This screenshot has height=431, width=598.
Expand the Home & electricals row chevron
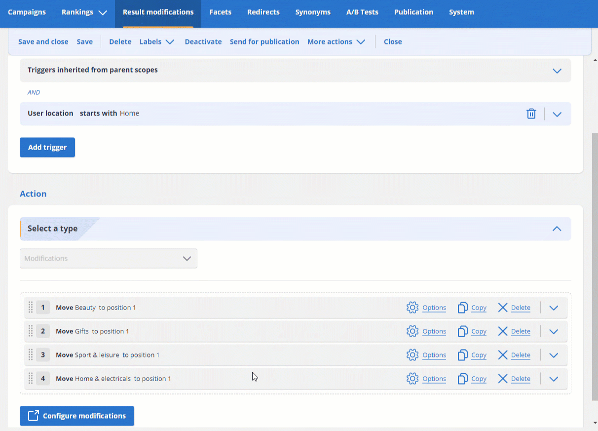click(554, 379)
